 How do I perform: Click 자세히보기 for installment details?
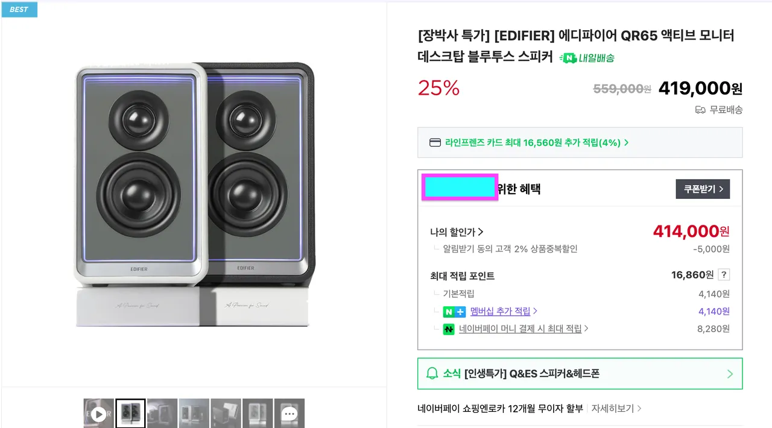[616, 408]
